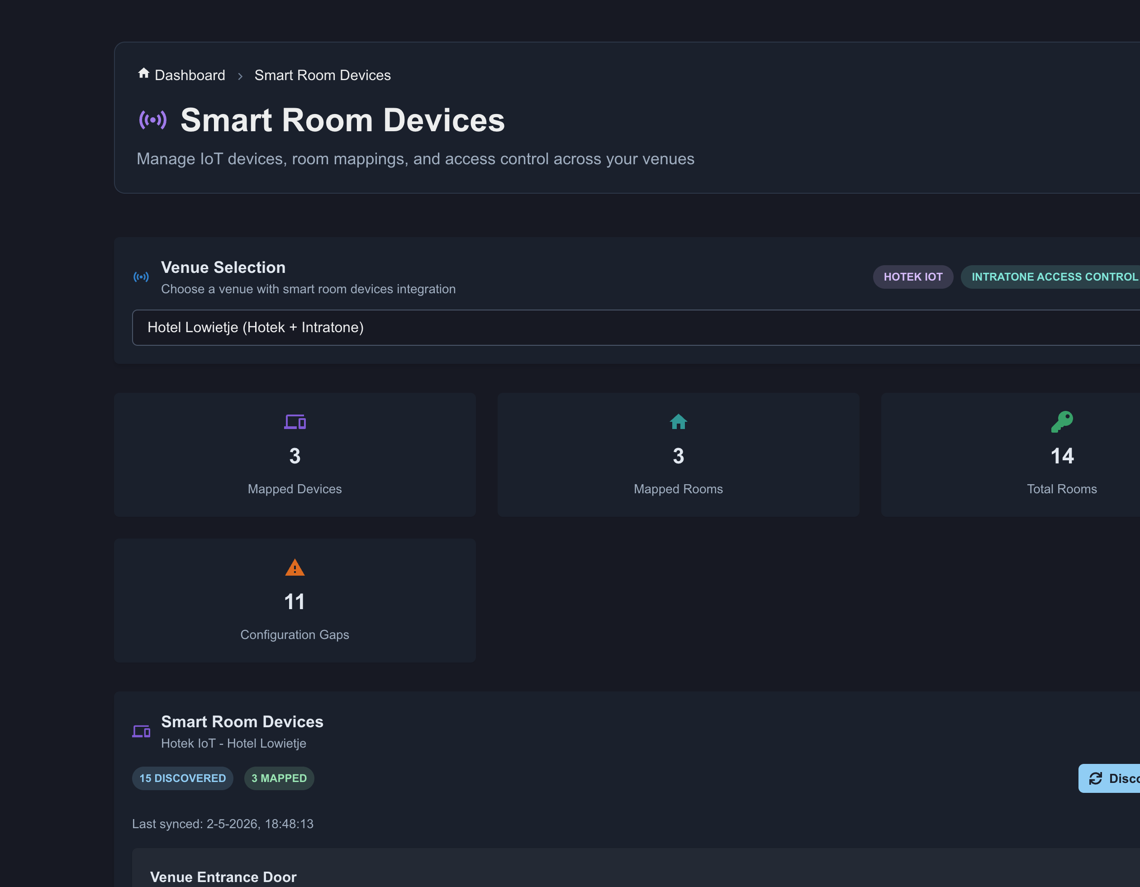The height and width of the screenshot is (887, 1140).
Task: Click the house icon on the Mapped Rooms card
Action: [678, 421]
